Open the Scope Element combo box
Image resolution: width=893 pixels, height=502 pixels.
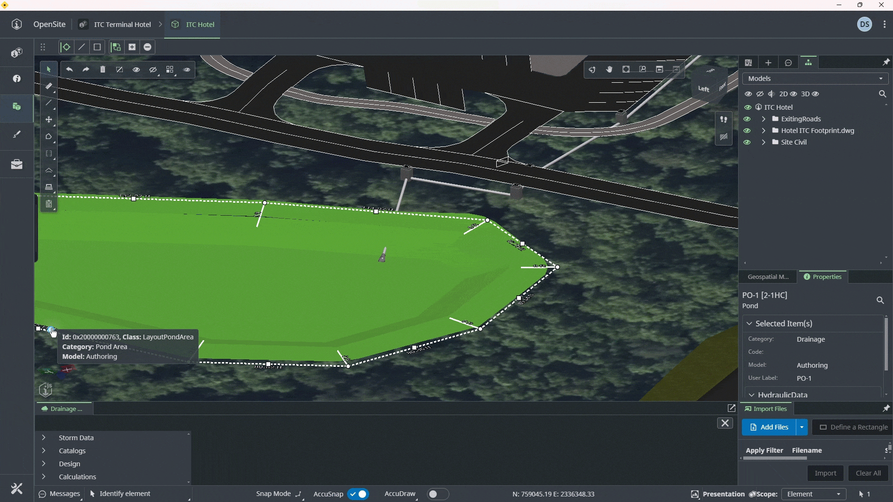point(813,494)
